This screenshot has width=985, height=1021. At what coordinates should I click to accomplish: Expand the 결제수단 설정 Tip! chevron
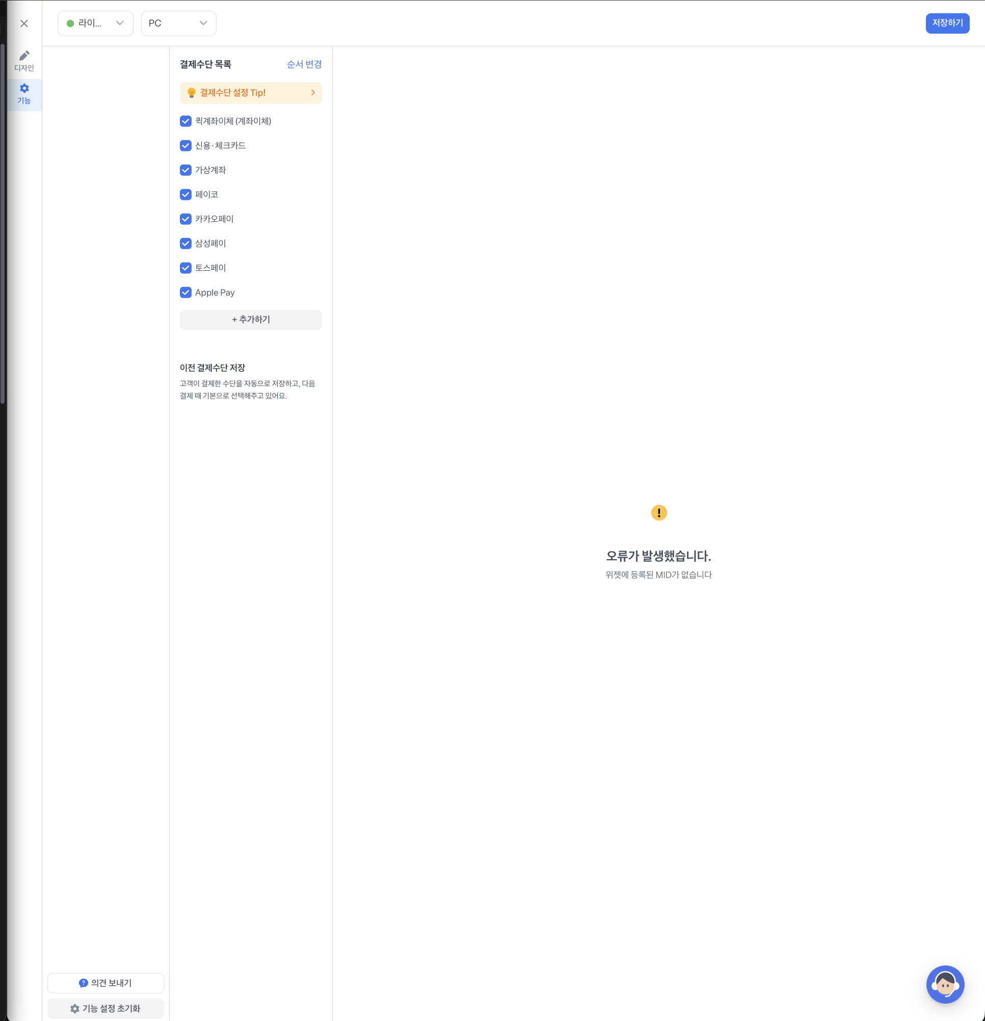[x=313, y=93]
